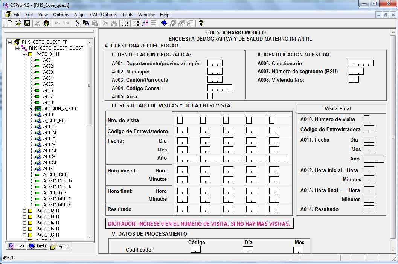
Task: Open dictionary via blue book icon
Action: click(164, 23)
